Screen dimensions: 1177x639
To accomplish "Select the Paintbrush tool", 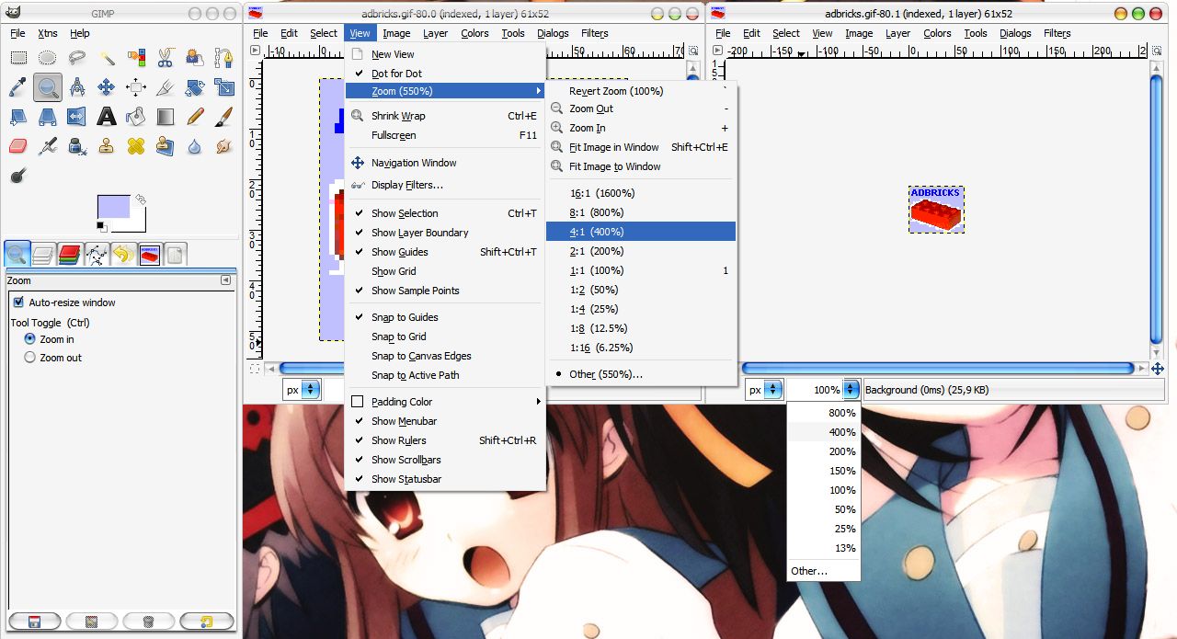I will pyautogui.click(x=223, y=117).
